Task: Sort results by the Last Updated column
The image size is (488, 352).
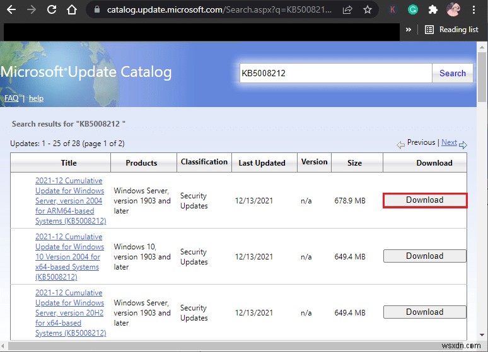Action: (262, 162)
